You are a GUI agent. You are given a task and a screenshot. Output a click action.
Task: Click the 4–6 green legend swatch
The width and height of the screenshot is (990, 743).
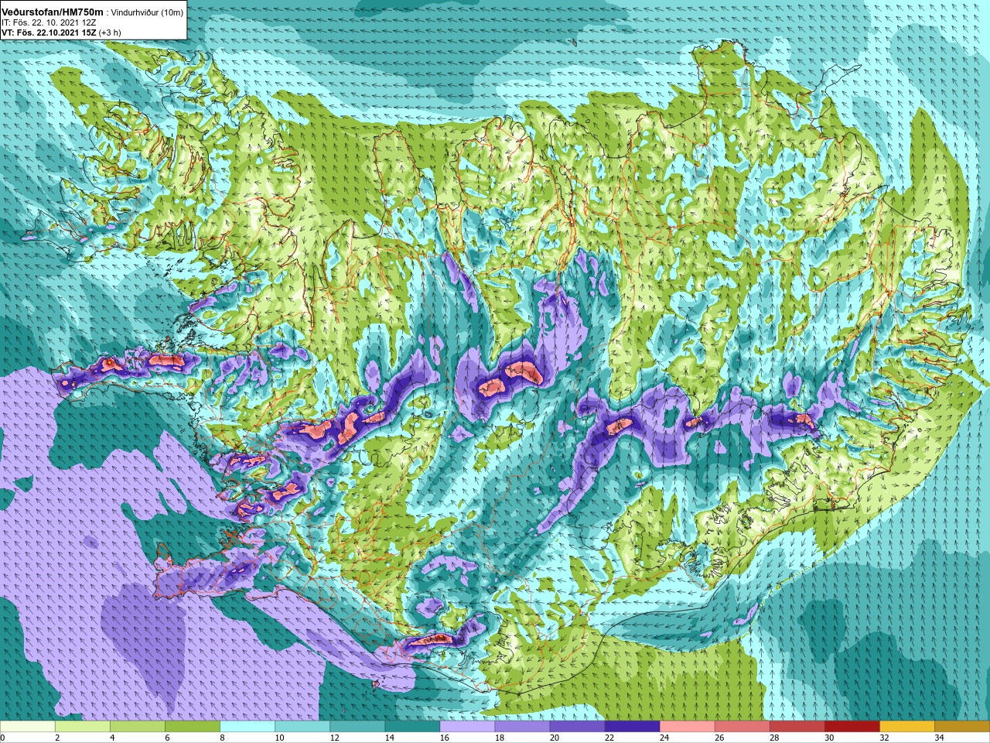(138, 727)
